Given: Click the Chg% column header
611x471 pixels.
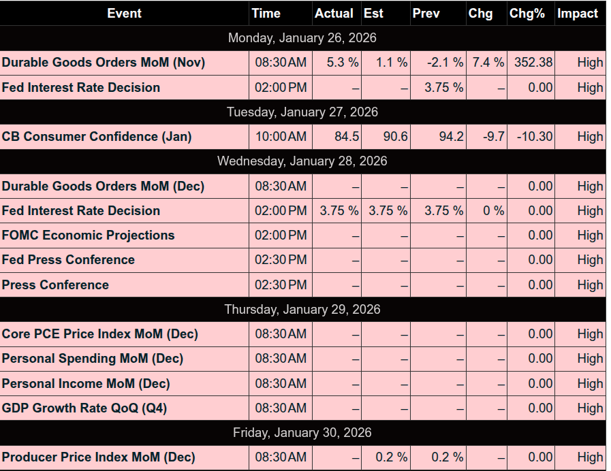Looking at the screenshot, I should (527, 13).
